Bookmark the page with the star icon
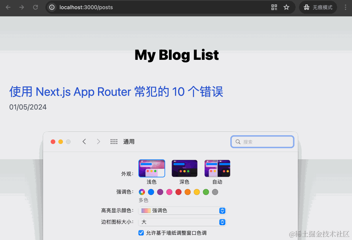Viewport: 352px width, 240px height. (286, 7)
